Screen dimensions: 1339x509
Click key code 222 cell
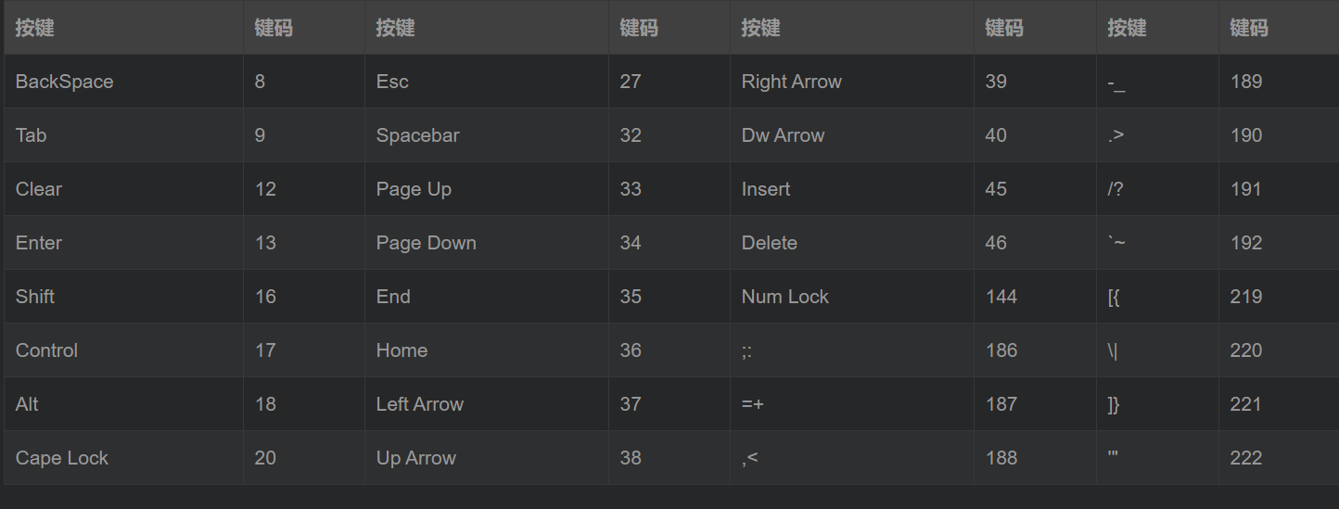[x=1245, y=458]
